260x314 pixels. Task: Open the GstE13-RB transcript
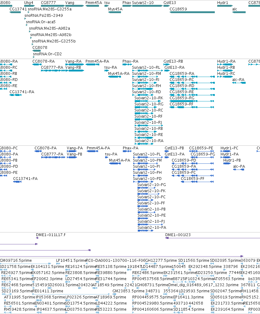(167, 64)
